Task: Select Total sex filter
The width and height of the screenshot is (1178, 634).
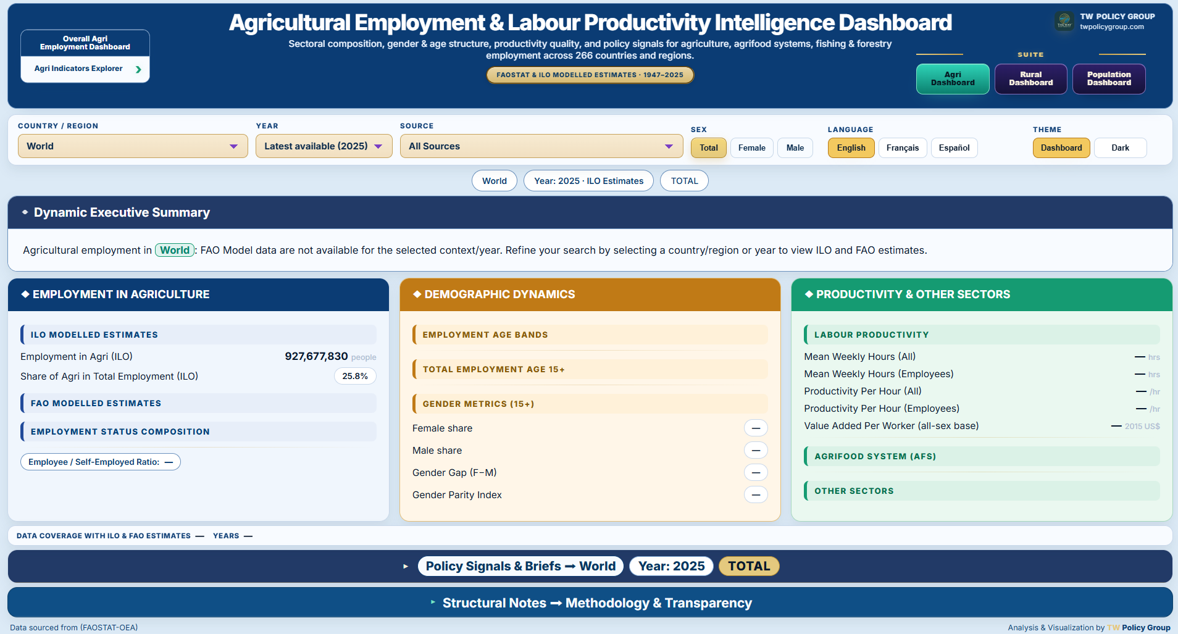Action: tap(709, 148)
